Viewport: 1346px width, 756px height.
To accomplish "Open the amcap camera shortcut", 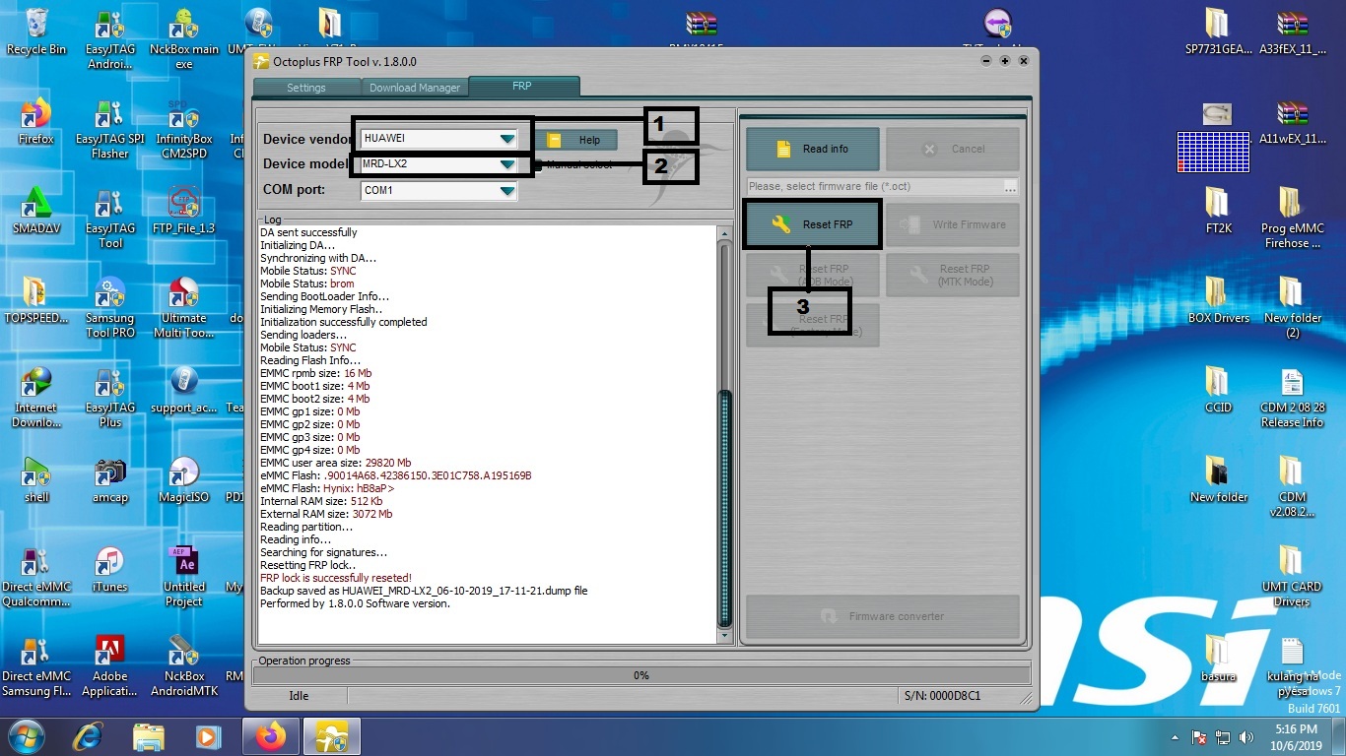I will pyautogui.click(x=110, y=479).
